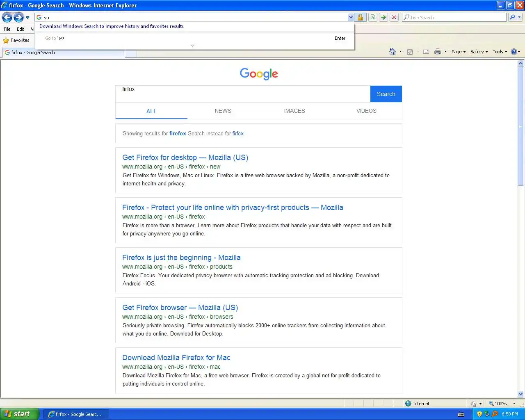The height and width of the screenshot is (420, 525).
Task: Click the vertical scrollbar thumb
Action: (521, 126)
